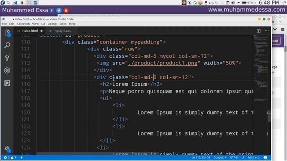Click the Firefox taskbar icon
This screenshot has width=287, height=161.
pos(22,3)
